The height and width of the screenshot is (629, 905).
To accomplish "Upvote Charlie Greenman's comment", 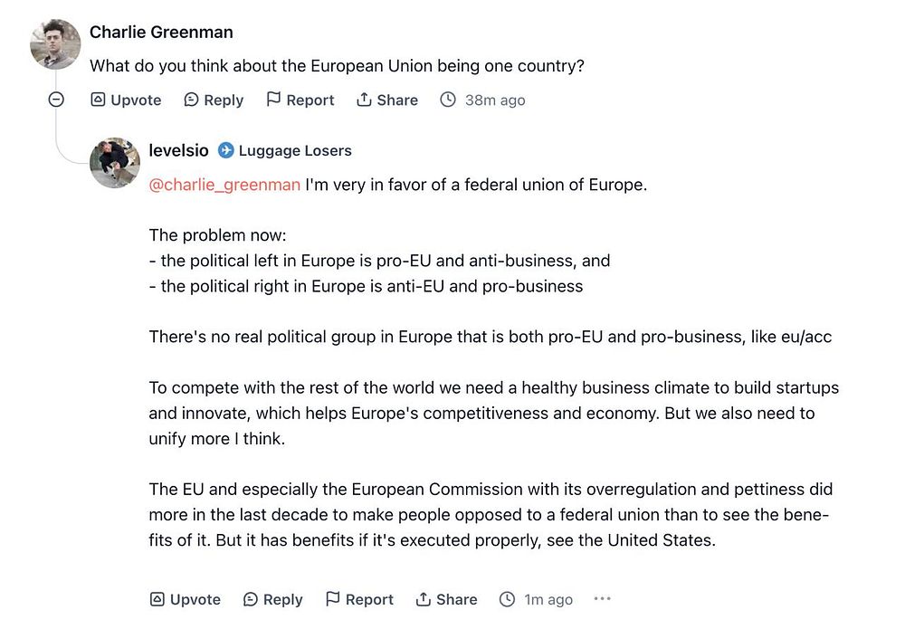I will (126, 100).
